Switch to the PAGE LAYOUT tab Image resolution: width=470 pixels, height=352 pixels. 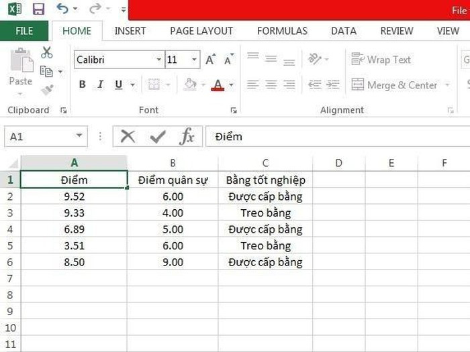(201, 31)
